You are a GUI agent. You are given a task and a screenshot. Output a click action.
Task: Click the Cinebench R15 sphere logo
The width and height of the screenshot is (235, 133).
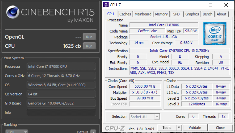point(13,12)
